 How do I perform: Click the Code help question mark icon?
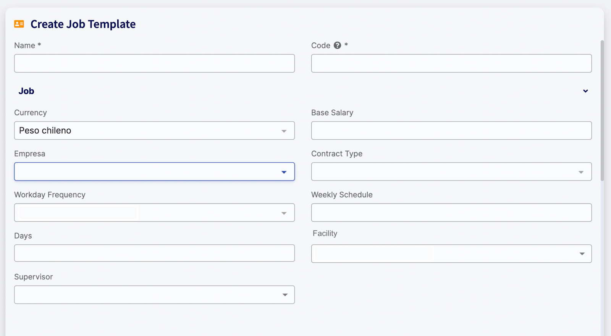pos(337,45)
